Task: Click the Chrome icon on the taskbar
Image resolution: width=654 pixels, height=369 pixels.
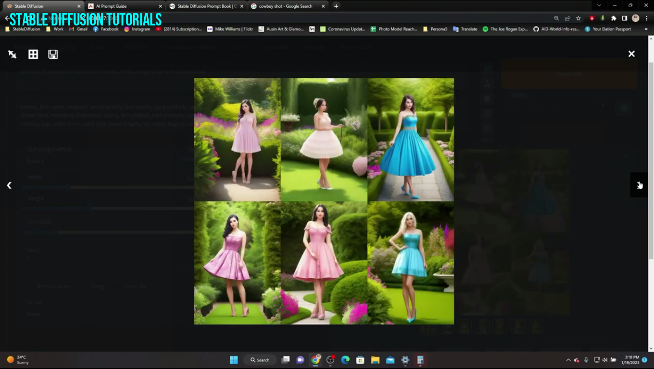Action: (315, 360)
